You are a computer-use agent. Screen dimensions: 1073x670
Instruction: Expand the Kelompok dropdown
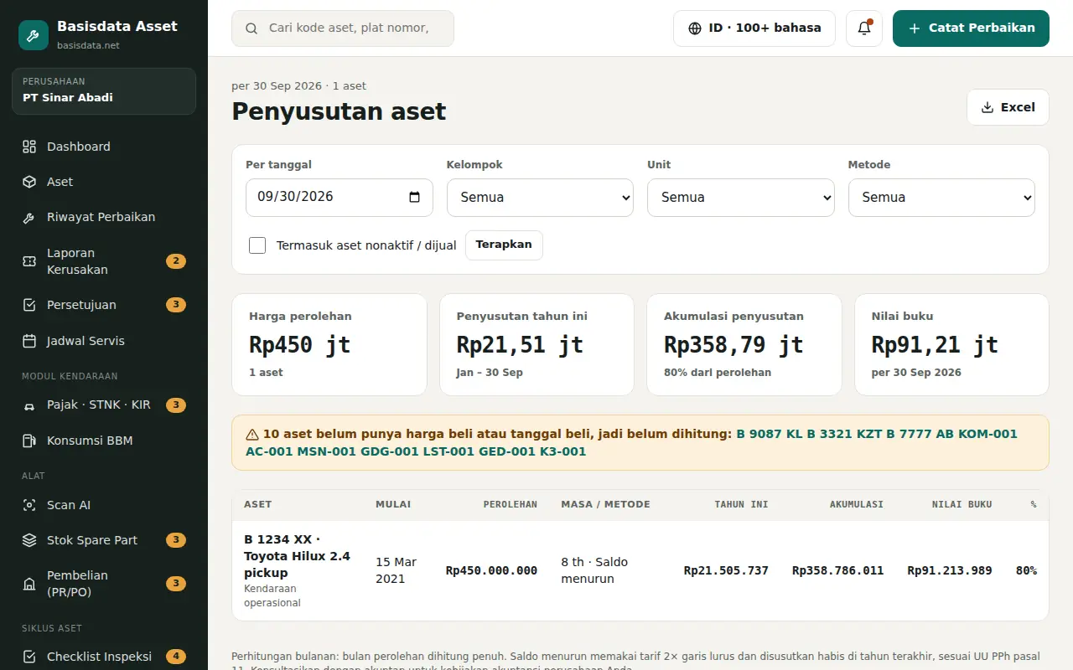tap(540, 198)
